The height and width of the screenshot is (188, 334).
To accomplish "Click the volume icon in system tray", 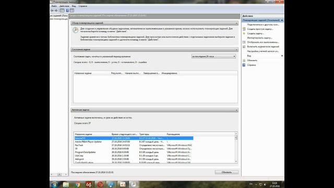I will pos(265,184).
